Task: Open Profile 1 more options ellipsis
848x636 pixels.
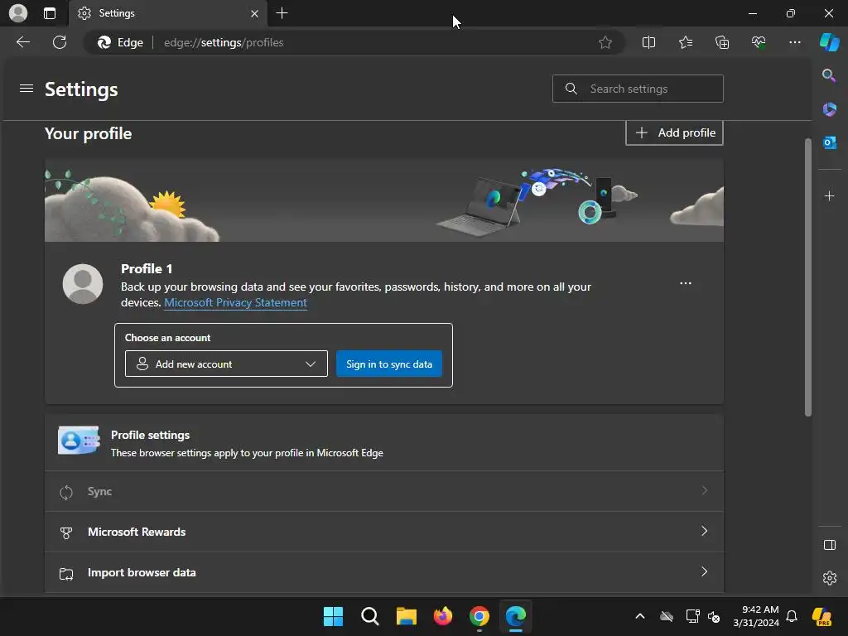Action: point(685,283)
